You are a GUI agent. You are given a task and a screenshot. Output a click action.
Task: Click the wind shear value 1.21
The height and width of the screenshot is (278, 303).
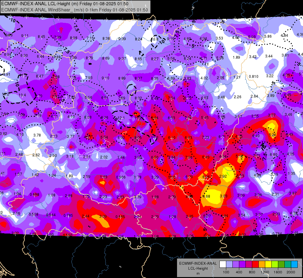point(237,77)
